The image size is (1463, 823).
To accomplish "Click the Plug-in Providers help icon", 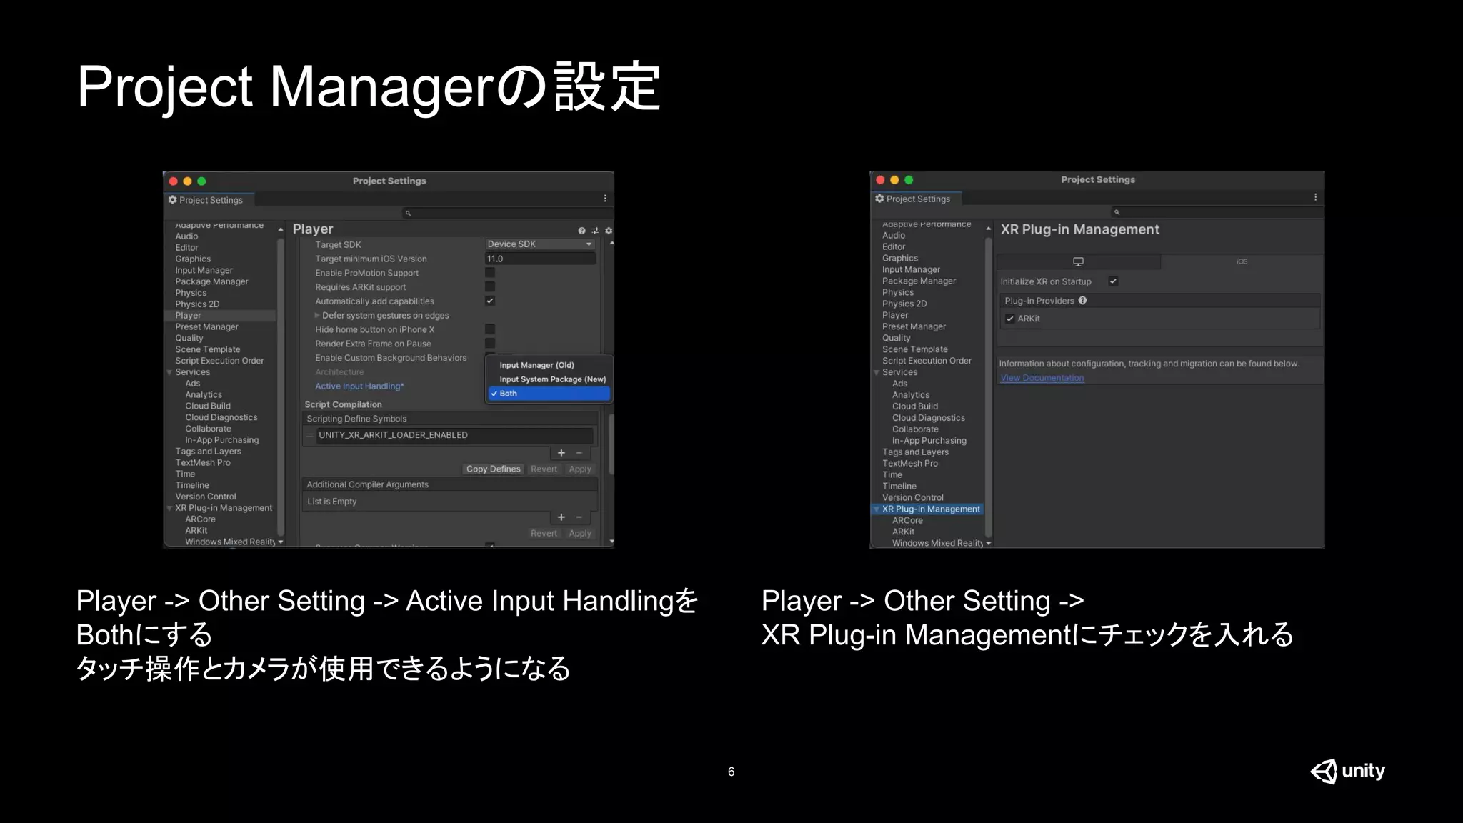I will point(1082,301).
